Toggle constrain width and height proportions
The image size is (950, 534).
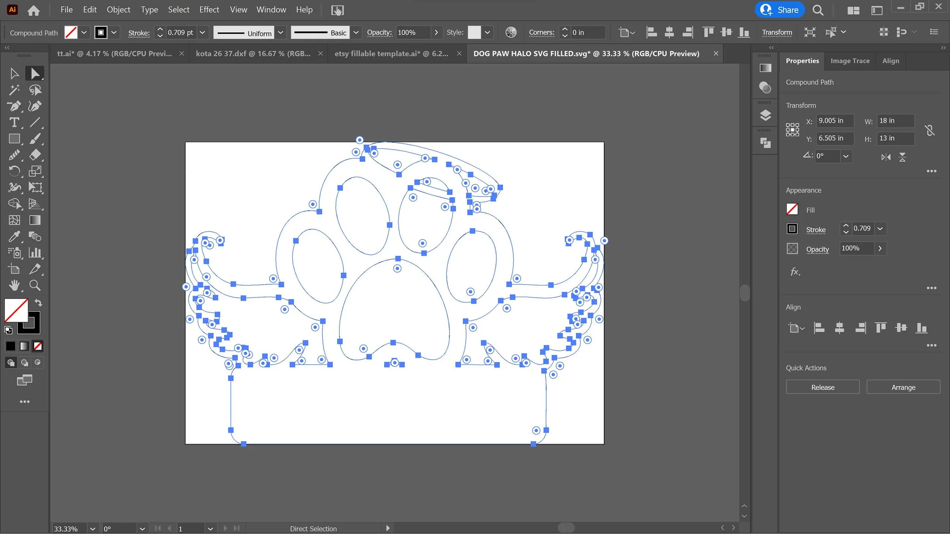pos(929,130)
